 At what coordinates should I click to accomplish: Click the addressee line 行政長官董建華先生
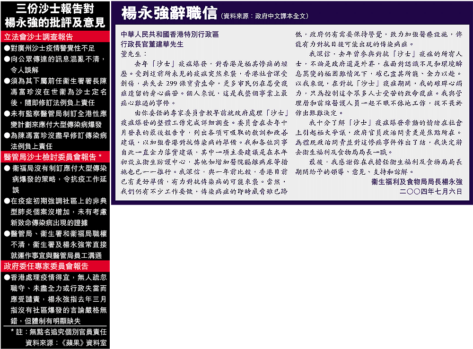tap(152, 44)
